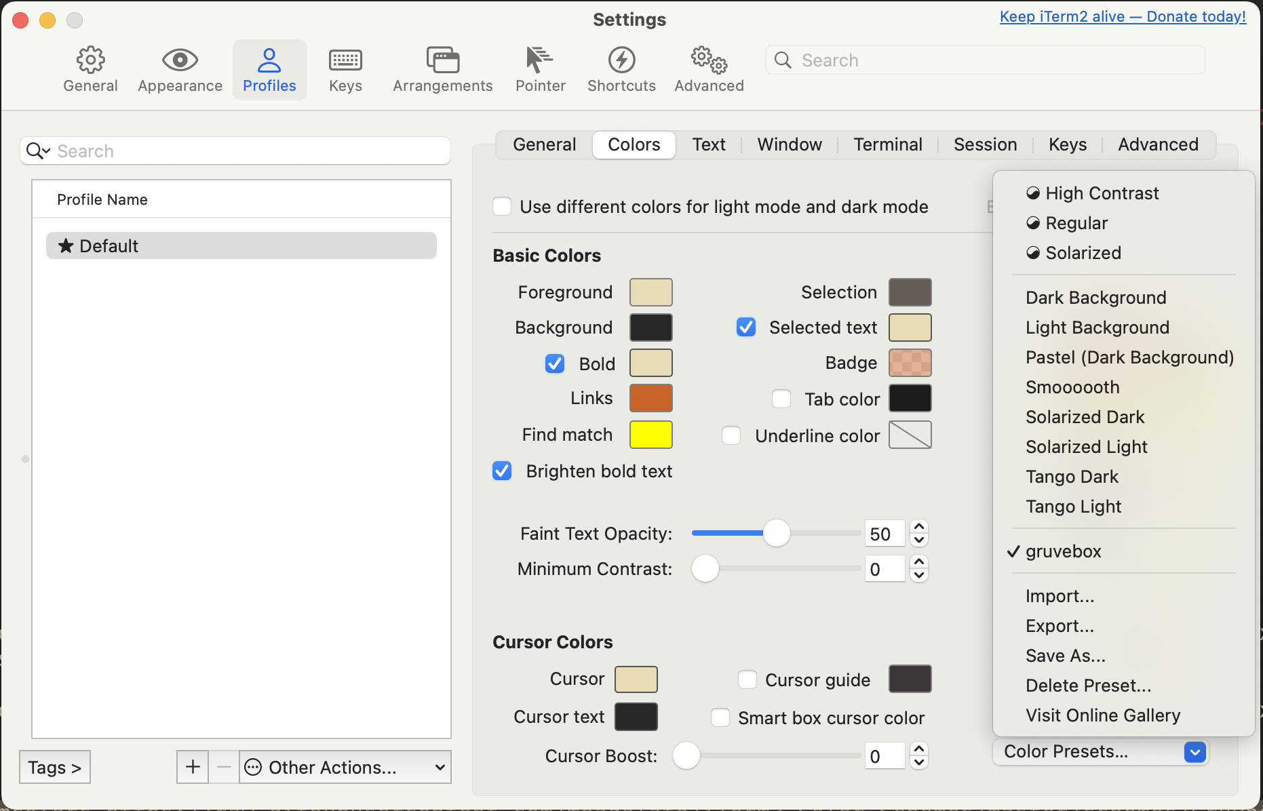Choose the Solarized Dark preset
Viewport: 1263px width, 811px height.
coord(1084,416)
